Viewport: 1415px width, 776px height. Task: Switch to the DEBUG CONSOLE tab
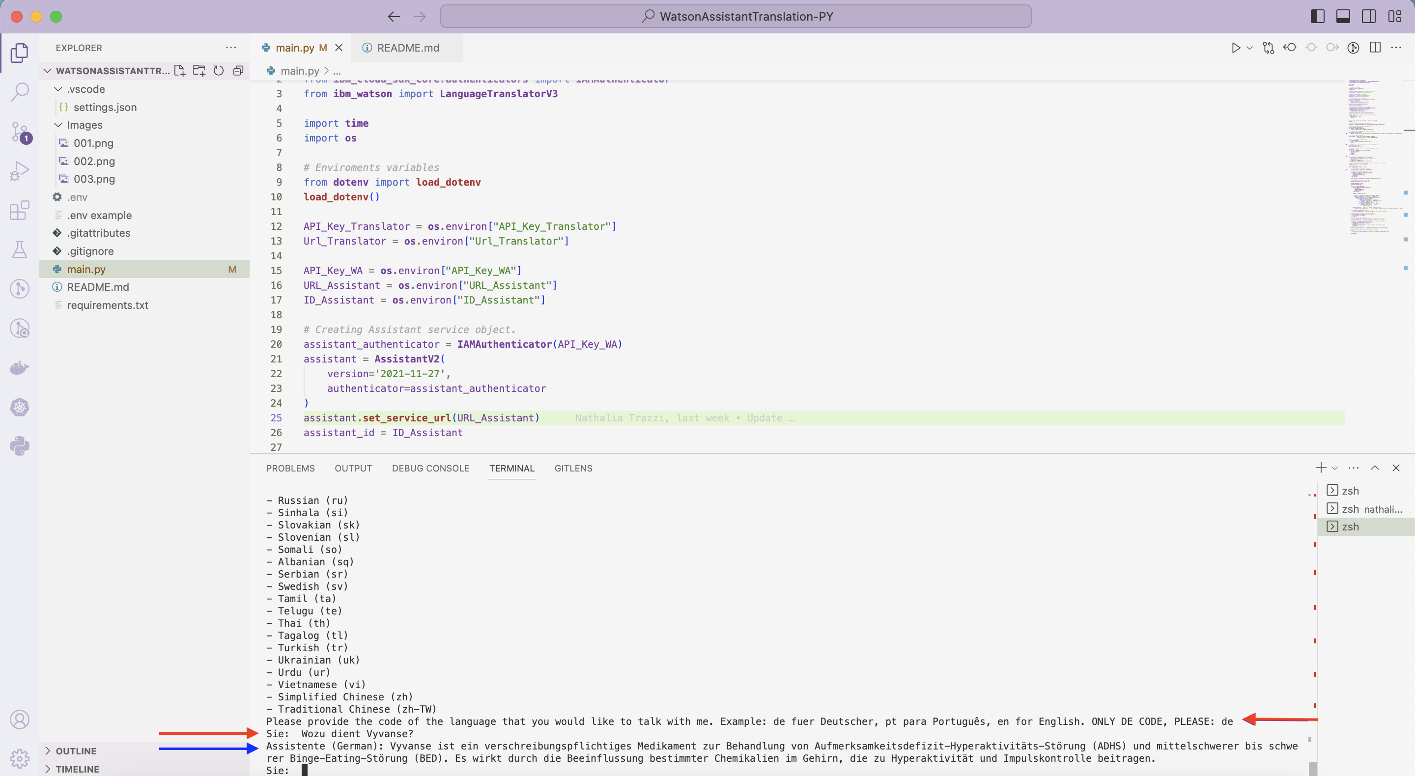430,469
